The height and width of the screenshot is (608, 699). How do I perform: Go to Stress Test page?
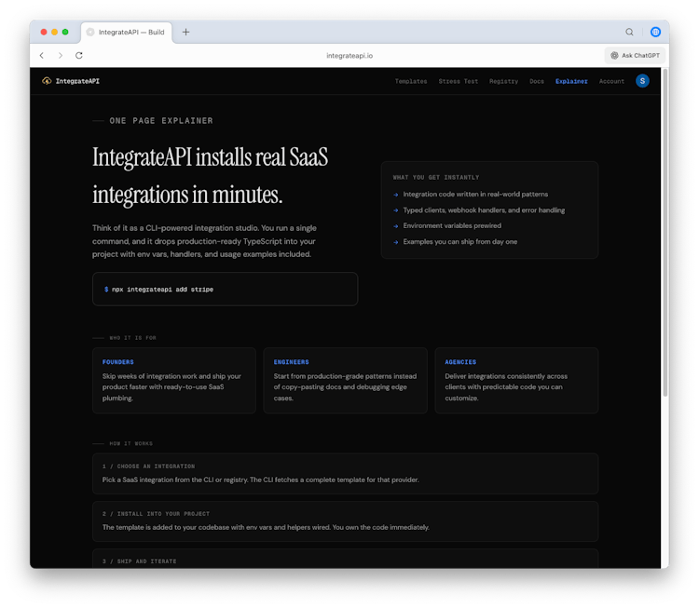458,81
